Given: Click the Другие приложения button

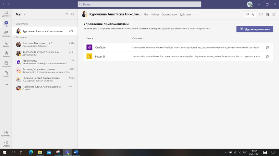Looking at the screenshot, I should [255, 29].
